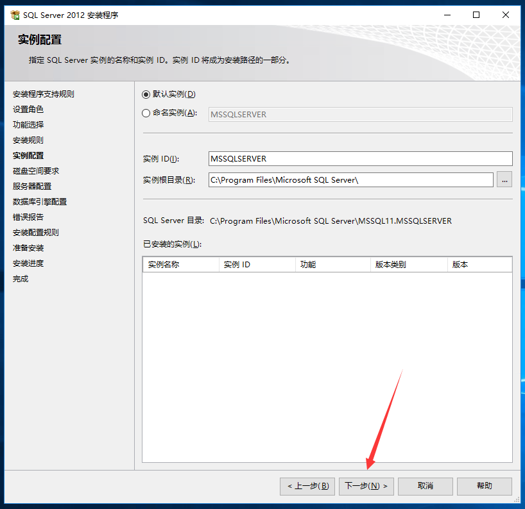The height and width of the screenshot is (509, 525).
Task: Click the 实例 ID column header
Action: coord(257,265)
